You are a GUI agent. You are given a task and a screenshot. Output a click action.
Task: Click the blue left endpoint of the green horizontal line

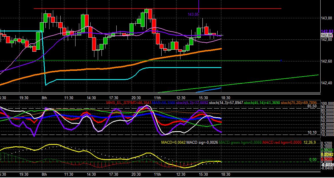coord(15,61)
